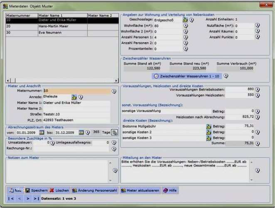Focus the Straße field Teststr.10
275x208 pixels.
click(x=77, y=114)
